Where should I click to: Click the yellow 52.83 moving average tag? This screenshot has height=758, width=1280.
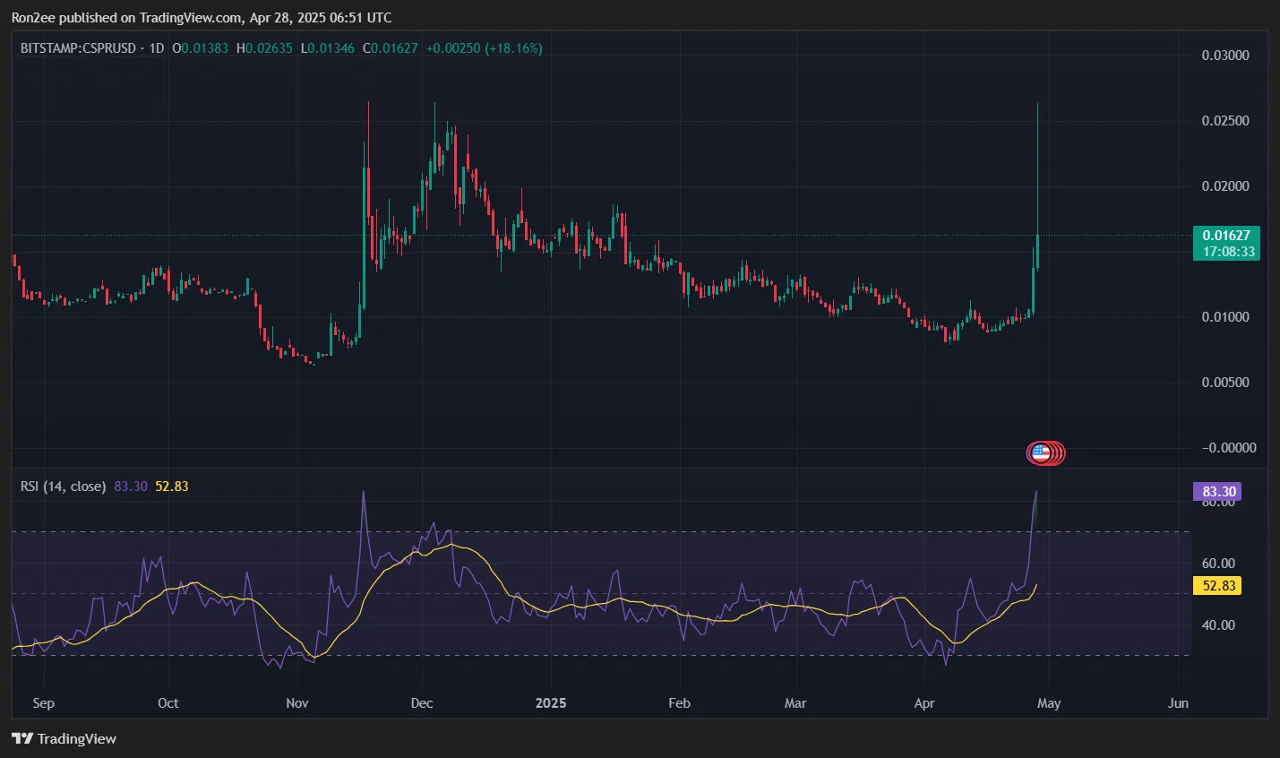(1218, 586)
